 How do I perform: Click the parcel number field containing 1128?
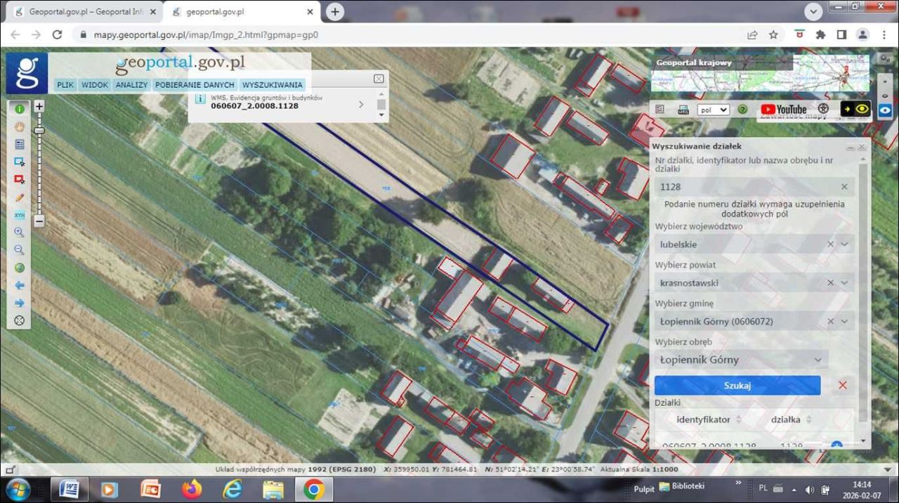(744, 187)
